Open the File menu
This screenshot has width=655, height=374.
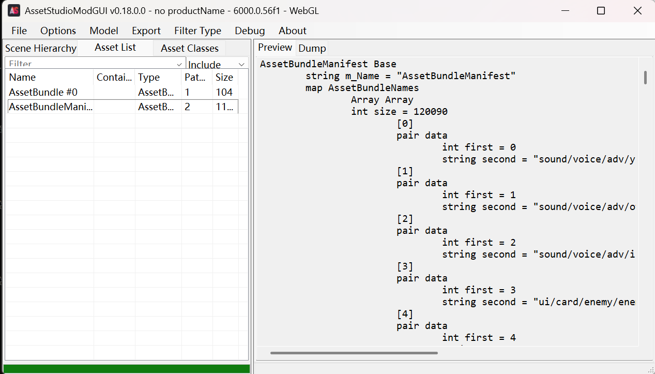tap(19, 31)
